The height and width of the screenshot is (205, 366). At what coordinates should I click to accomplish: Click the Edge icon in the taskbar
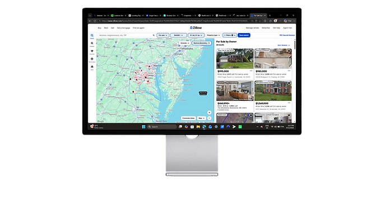[x=204, y=127]
